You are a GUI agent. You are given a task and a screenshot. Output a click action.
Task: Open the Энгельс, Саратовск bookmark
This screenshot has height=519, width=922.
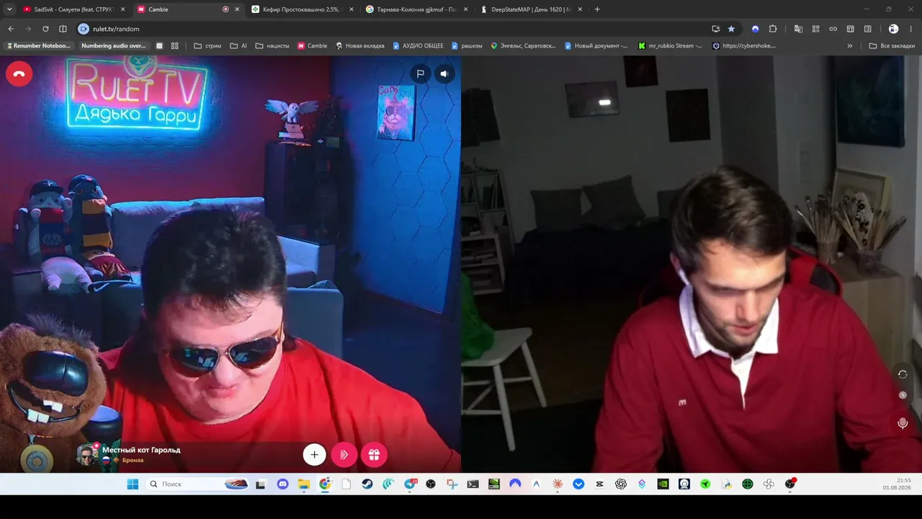[524, 45]
